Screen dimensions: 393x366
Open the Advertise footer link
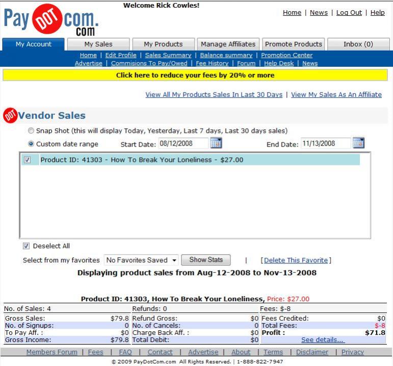(x=203, y=352)
